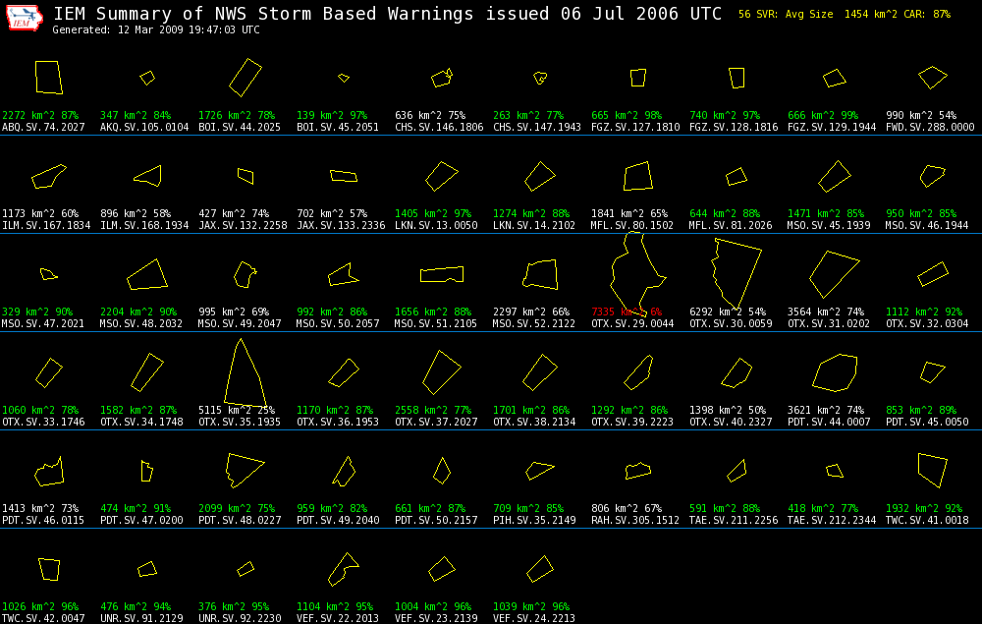982x624 pixels.
Task: Click the '1274 km^2 88%' value
Action: tap(531, 213)
